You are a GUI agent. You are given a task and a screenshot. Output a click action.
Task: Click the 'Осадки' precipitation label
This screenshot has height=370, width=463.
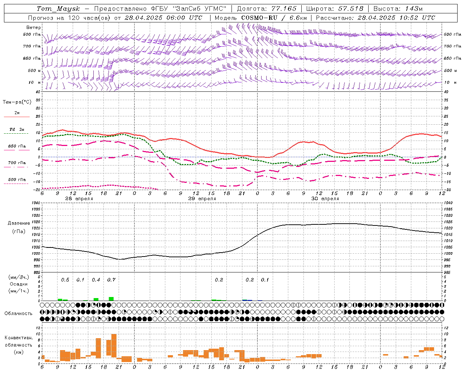coord(18,284)
